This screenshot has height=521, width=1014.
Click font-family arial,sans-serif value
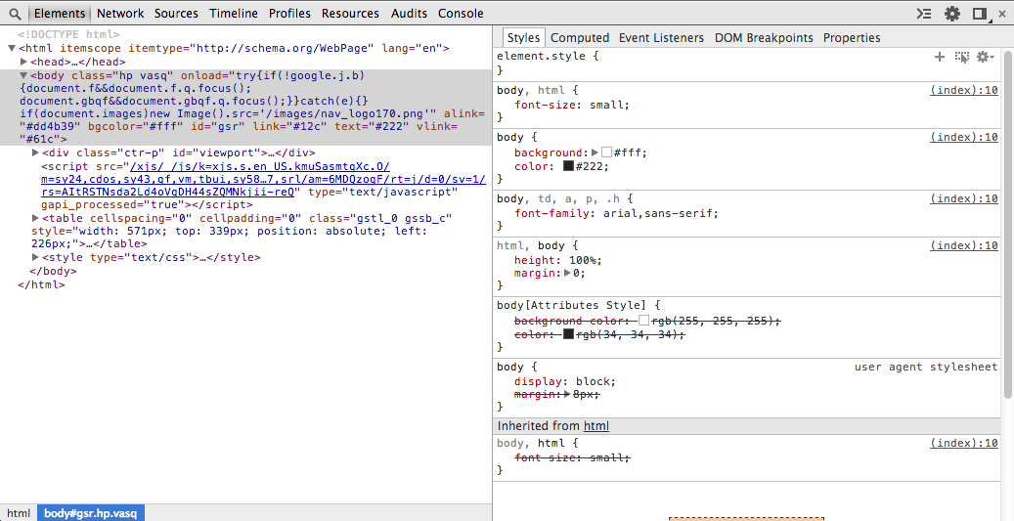pyautogui.click(x=660, y=213)
